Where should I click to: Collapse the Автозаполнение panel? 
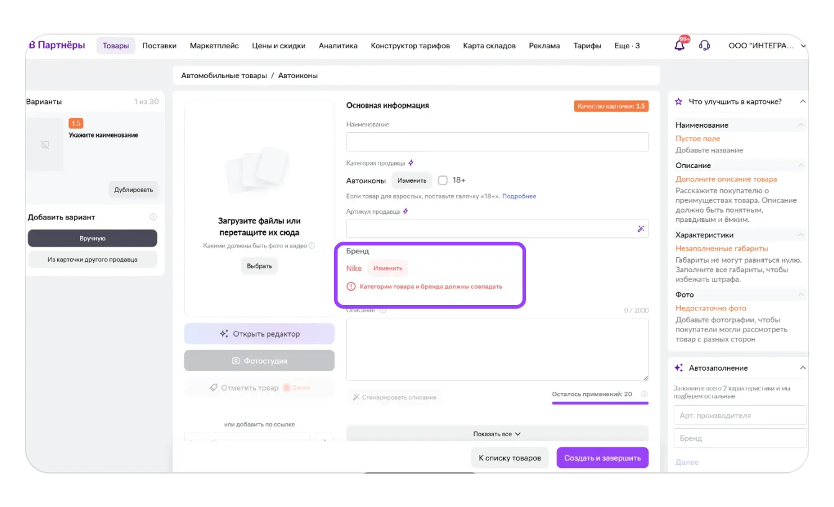pyautogui.click(x=802, y=368)
